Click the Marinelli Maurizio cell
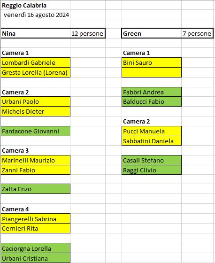Viewport: 215px width, 263px height. coord(35,160)
